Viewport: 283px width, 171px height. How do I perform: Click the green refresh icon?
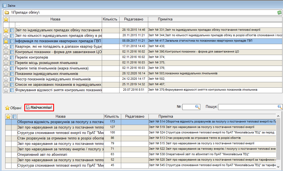pyautogui.click(x=279, y=13)
